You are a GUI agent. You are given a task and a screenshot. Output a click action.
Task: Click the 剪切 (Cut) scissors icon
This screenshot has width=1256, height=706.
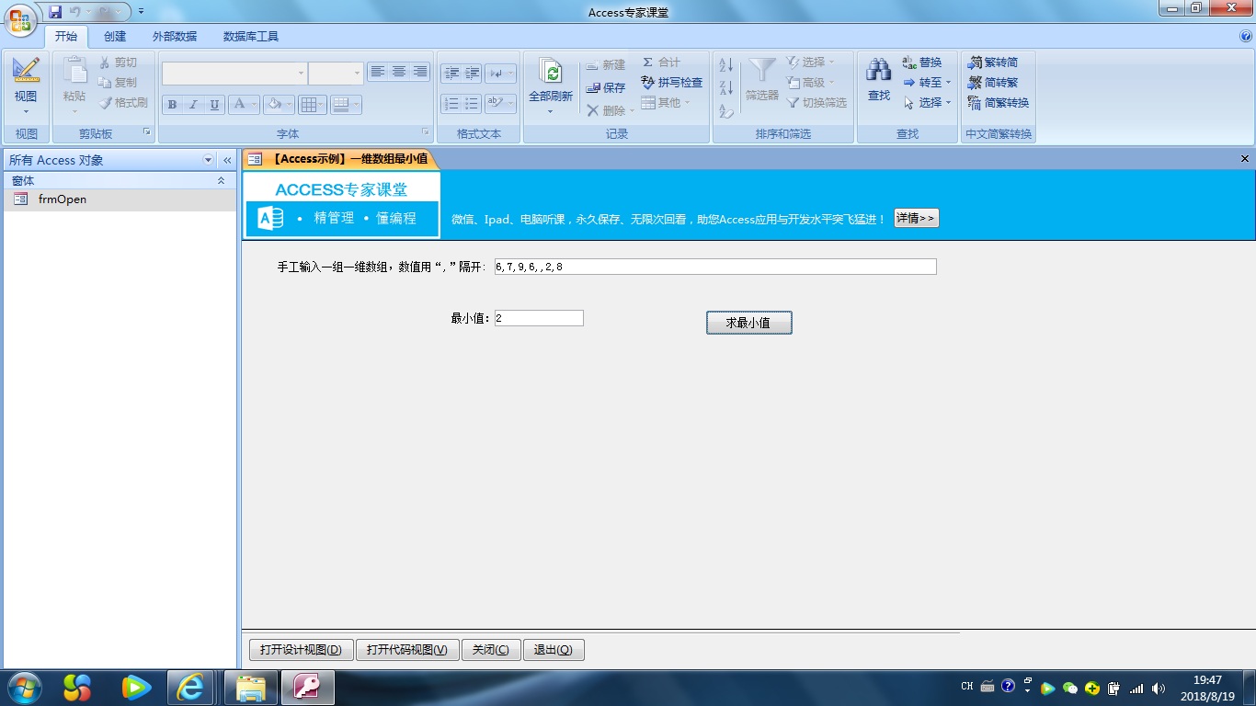point(105,63)
